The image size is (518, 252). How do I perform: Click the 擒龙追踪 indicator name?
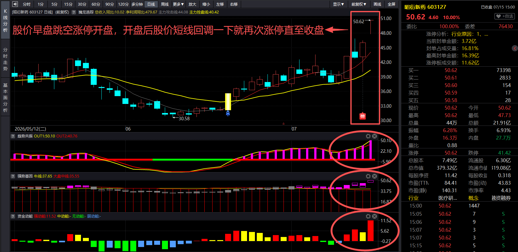[86, 12]
